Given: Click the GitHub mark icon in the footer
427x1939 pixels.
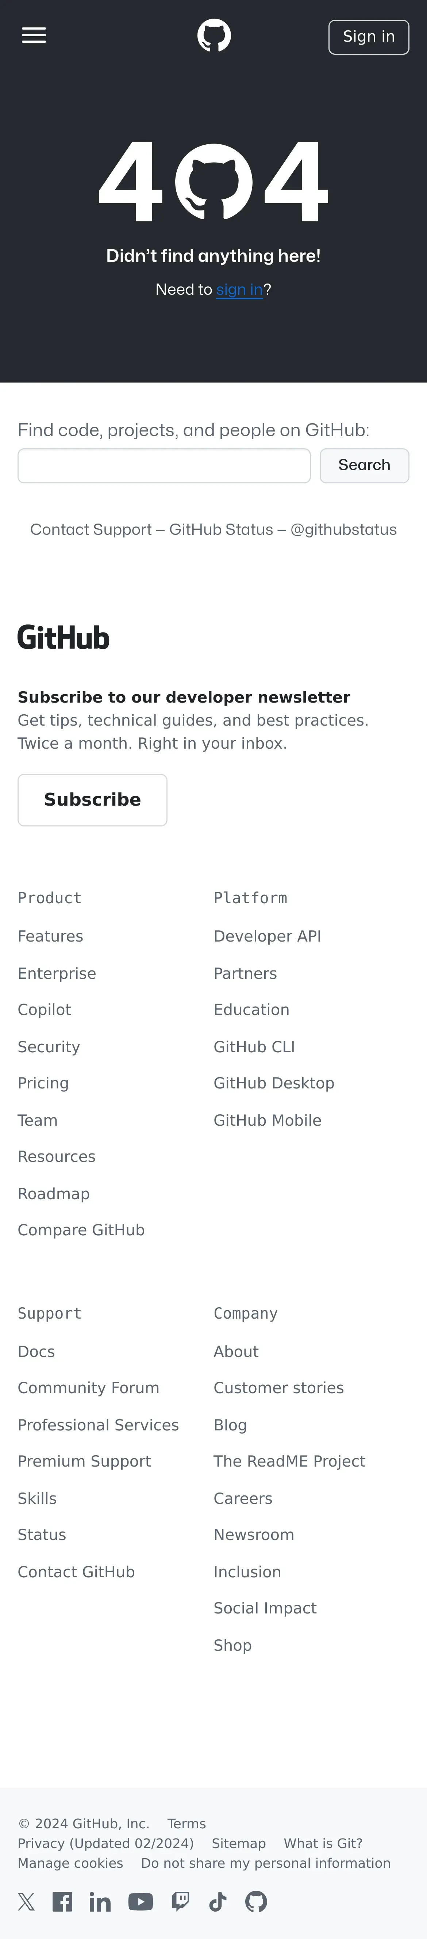Looking at the screenshot, I should click(256, 1902).
